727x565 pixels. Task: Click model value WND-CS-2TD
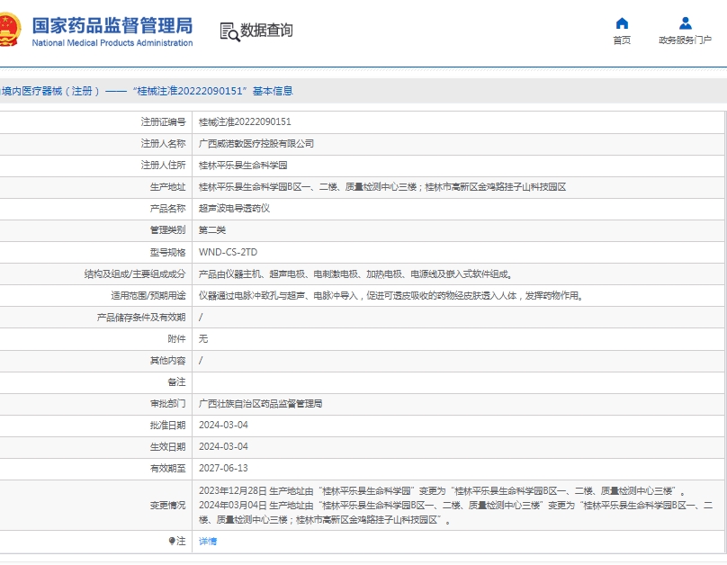[229, 252]
